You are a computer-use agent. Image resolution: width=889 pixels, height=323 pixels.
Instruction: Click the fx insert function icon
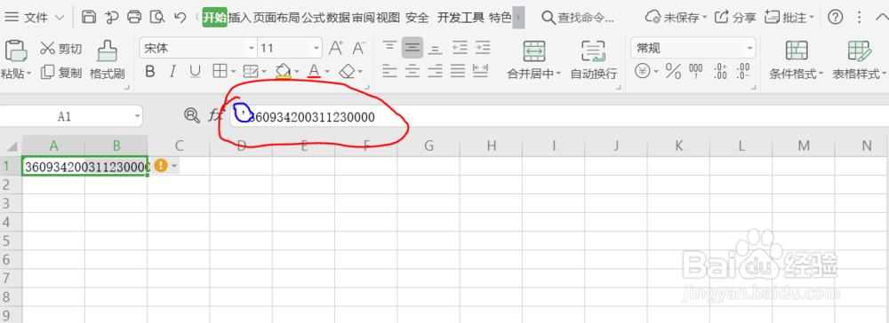pyautogui.click(x=215, y=116)
